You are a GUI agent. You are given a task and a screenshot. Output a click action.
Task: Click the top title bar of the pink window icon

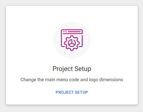click(72, 32)
